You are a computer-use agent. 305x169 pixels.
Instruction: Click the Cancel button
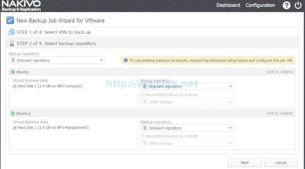[x=281, y=163]
